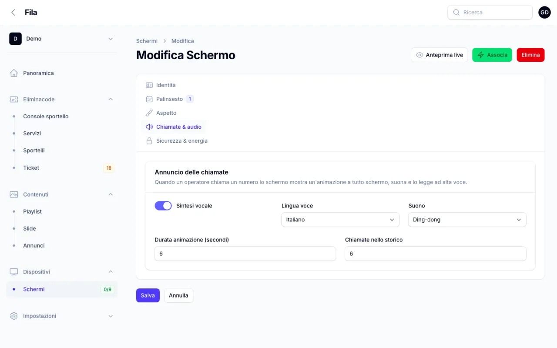Image resolution: width=557 pixels, height=348 pixels.
Task: Click the Chiamate nello storico input field
Action: click(435, 254)
